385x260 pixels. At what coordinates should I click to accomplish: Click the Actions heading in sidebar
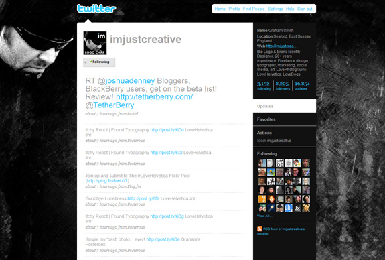tap(264, 133)
